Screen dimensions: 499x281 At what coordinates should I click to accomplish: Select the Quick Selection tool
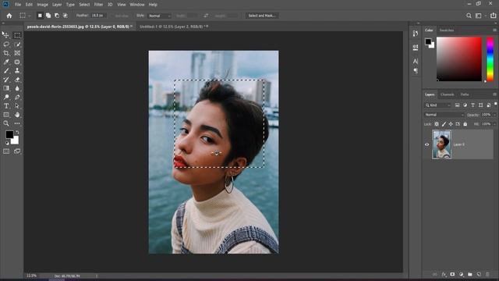pos(17,44)
